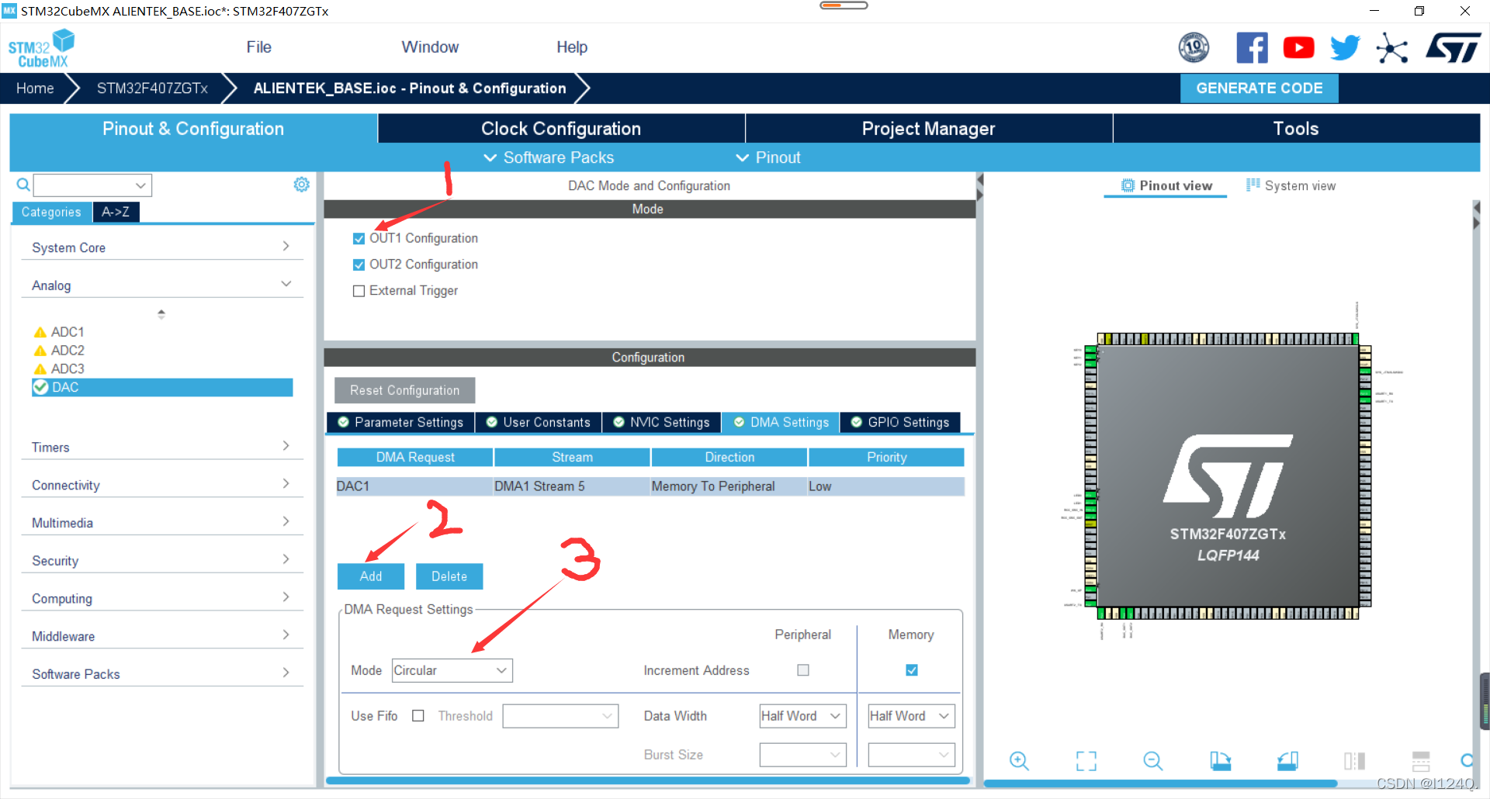1490x799 pixels.
Task: Zoom in on the pinout chip view
Action: [x=1019, y=761]
